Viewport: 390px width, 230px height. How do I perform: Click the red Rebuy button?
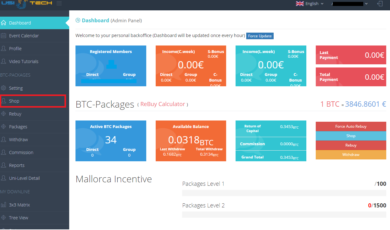(351, 145)
